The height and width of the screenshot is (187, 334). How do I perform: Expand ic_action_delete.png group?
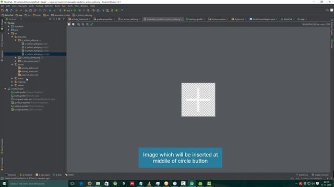pyautogui.click(x=16, y=58)
